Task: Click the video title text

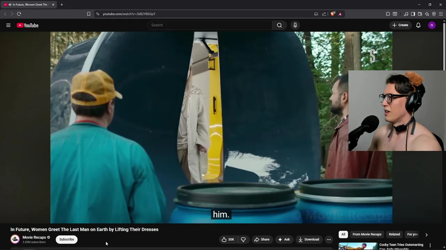Action: point(84,230)
